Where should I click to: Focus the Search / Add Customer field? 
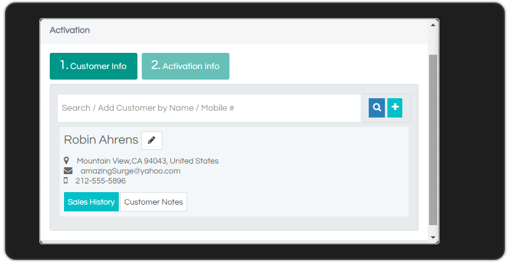click(x=210, y=108)
